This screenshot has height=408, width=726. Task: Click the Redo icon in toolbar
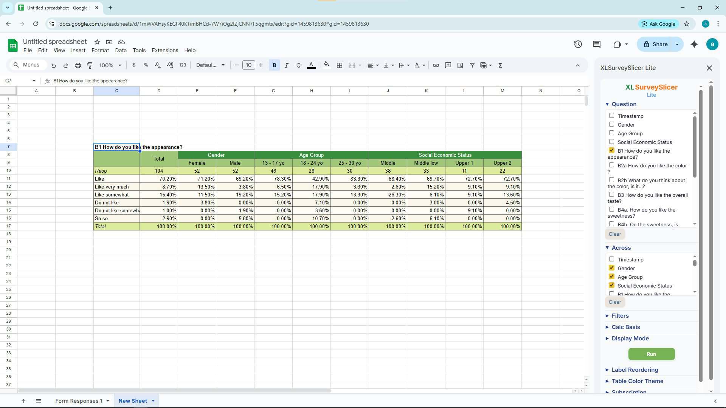65,65
